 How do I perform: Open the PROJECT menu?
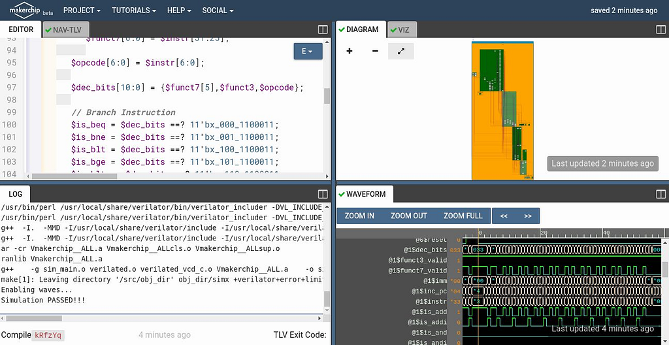[x=82, y=10]
